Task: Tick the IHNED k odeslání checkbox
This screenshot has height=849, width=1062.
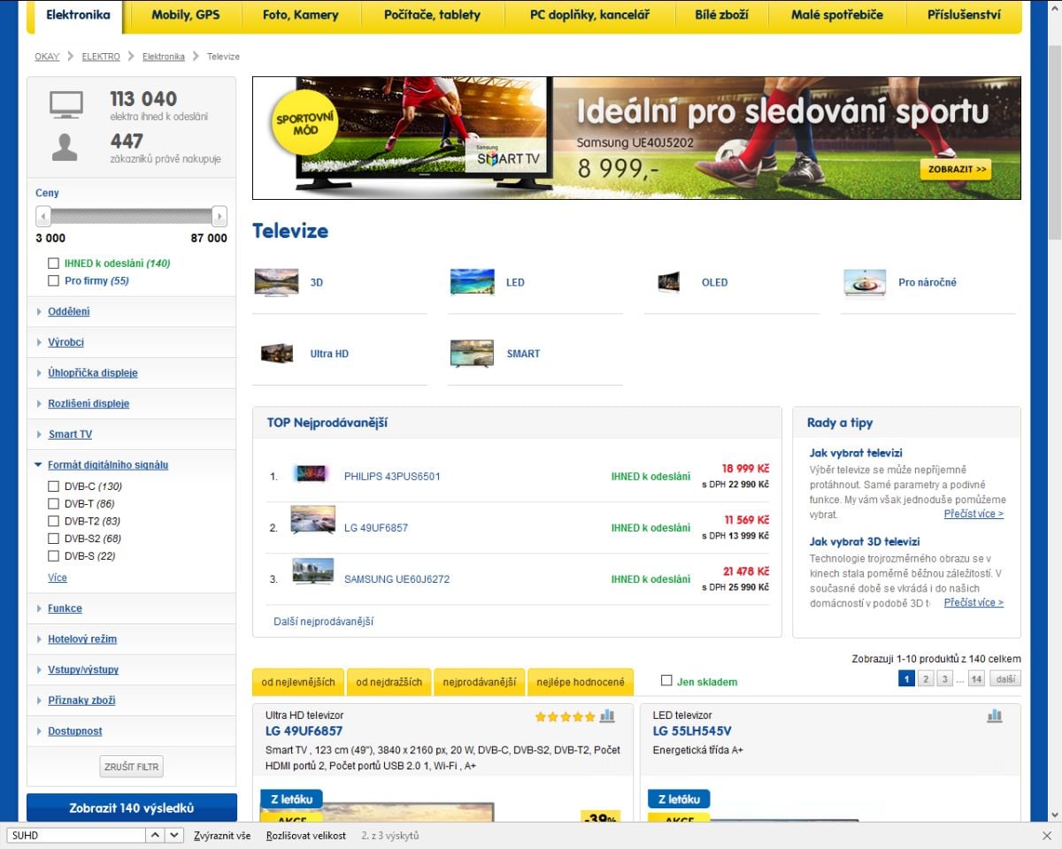Action: click(x=54, y=264)
